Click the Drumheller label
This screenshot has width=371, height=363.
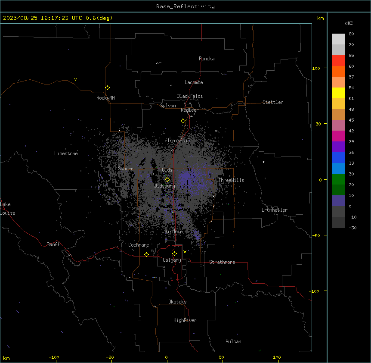pos(275,210)
